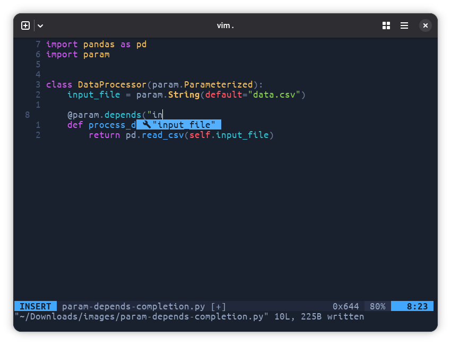Select the "input_file" completion suggestion

[179, 125]
